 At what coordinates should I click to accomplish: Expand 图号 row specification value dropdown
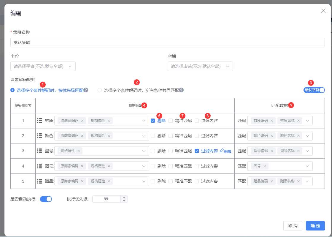pyautogui.click(x=144, y=166)
